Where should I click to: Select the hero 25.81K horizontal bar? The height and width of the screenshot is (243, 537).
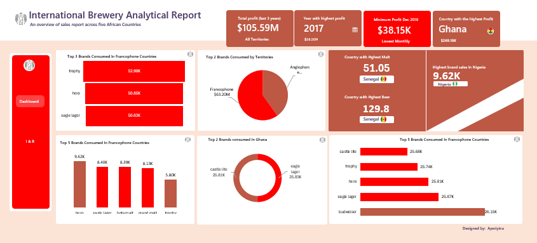[394, 182]
